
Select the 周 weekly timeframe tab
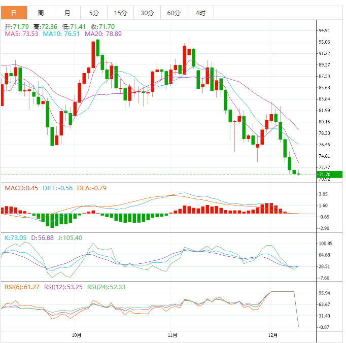41,12
